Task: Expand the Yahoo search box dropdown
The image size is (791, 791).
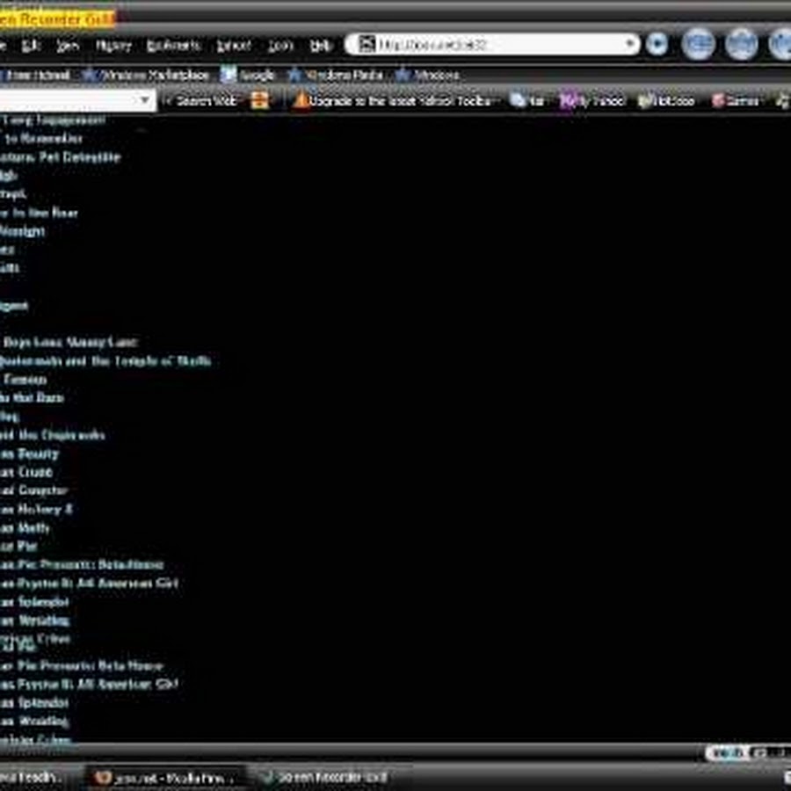Action: pos(145,101)
